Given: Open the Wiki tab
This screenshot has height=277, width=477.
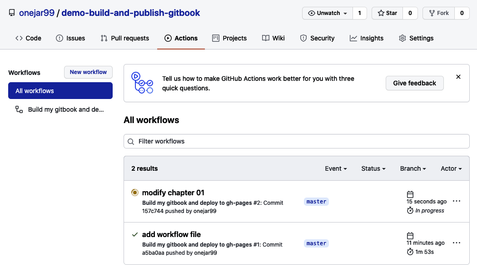Looking at the screenshot, I should [273, 38].
